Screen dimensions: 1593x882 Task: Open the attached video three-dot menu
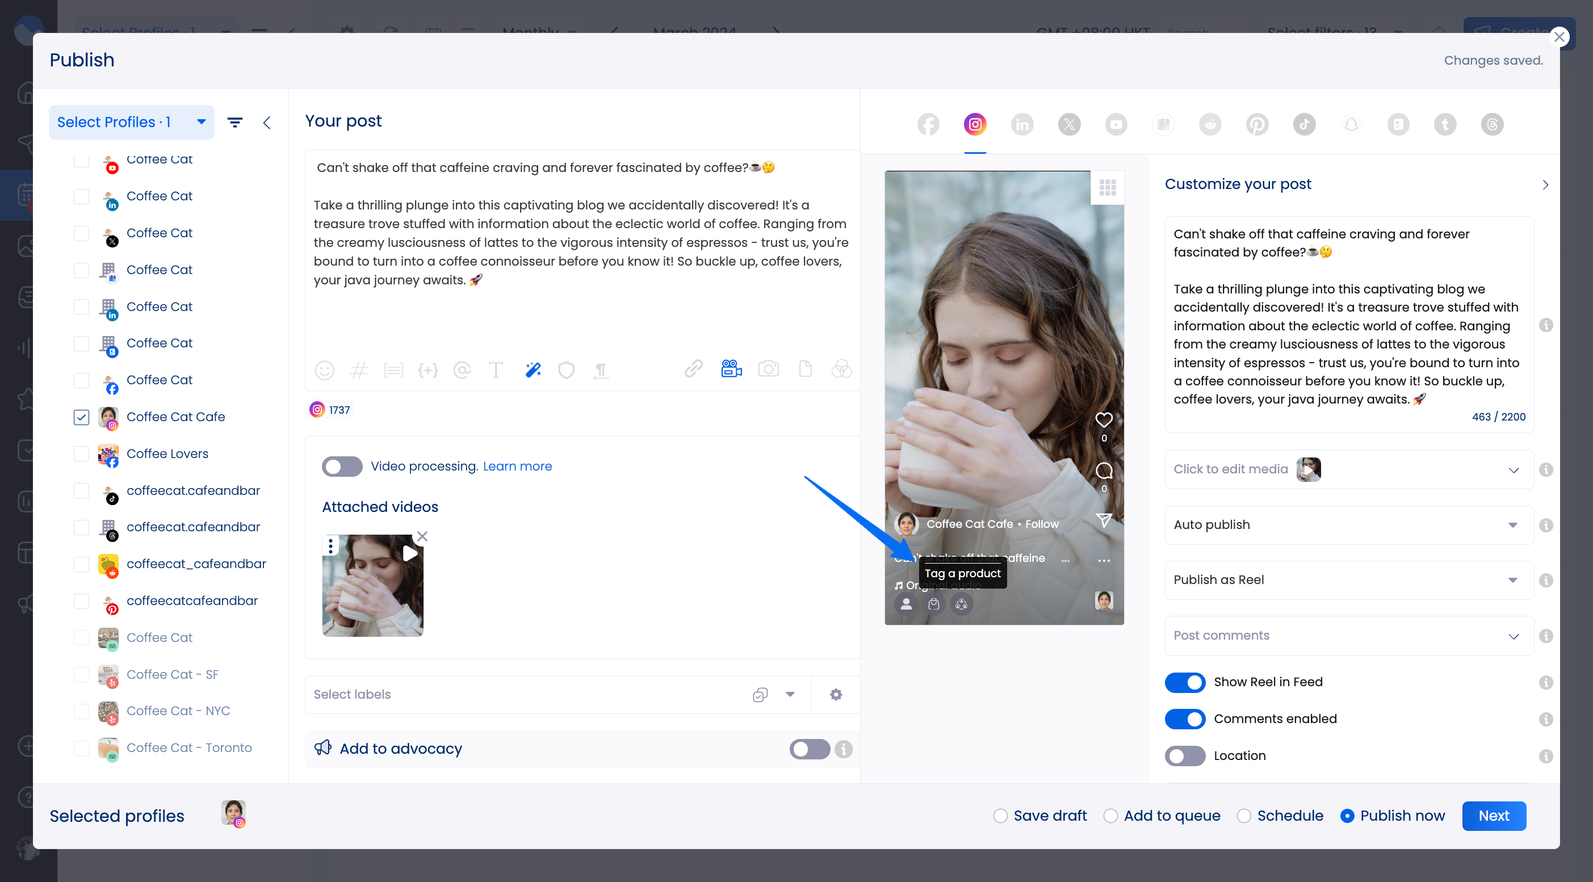tap(331, 546)
